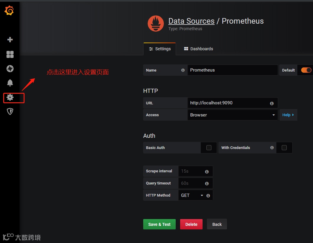Screen dimensions: 313x243
Task: Click the Auth section heading
Action: point(149,136)
